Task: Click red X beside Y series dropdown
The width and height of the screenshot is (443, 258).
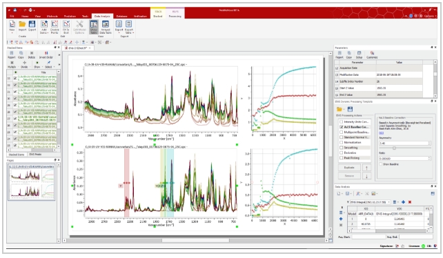Action: [x=410, y=202]
